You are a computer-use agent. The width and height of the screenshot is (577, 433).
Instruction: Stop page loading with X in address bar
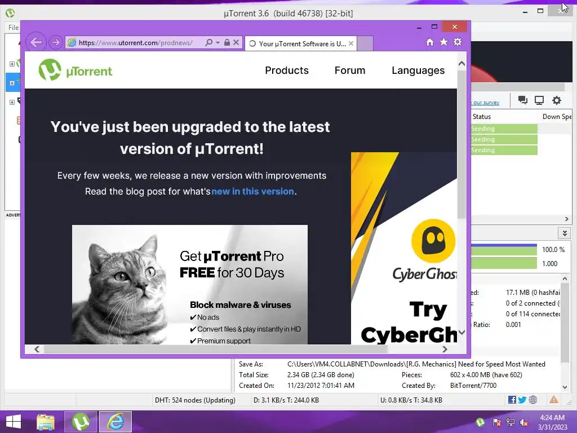(236, 42)
